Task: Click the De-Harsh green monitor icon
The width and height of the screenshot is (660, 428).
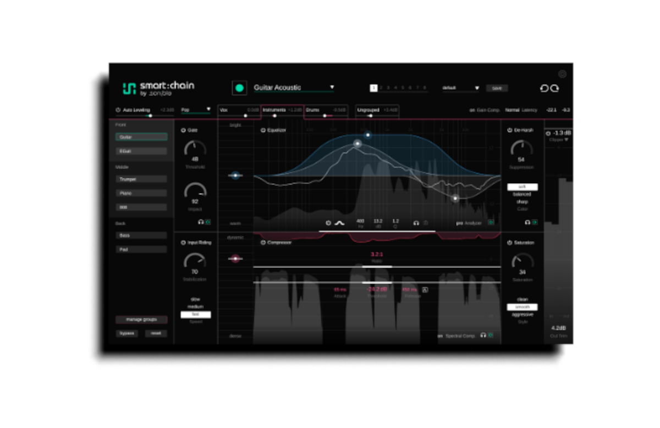Action: click(535, 222)
